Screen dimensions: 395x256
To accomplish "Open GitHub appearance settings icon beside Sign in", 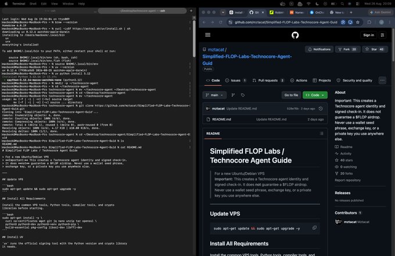I will (382, 35).
